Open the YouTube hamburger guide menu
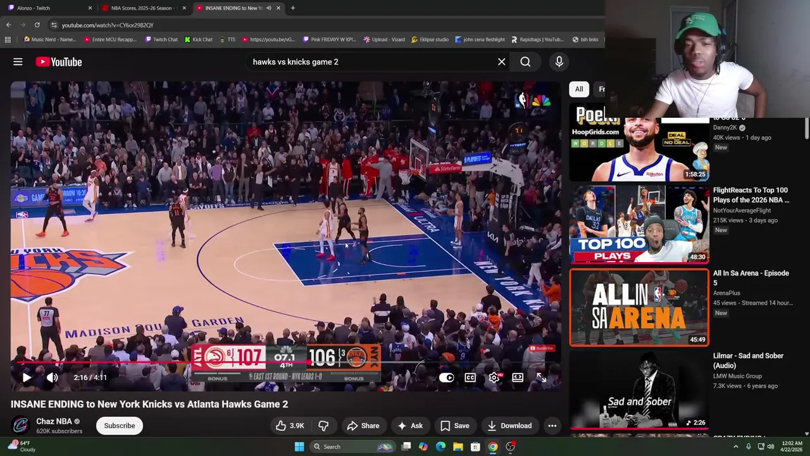Image resolution: width=810 pixels, height=456 pixels. (x=18, y=61)
